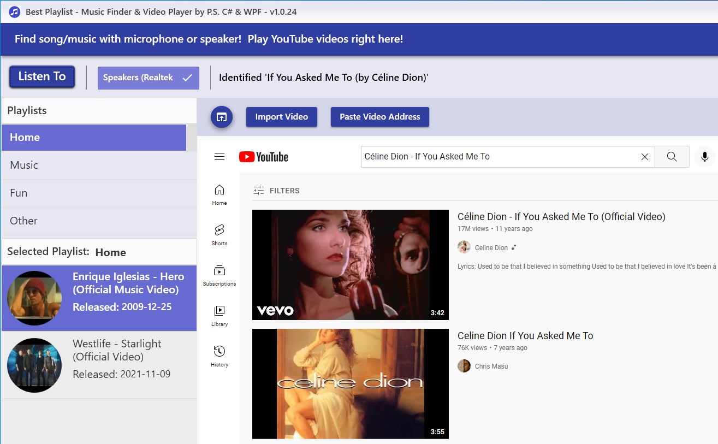Click the search magnifier icon
718x444 pixels.
pos(672,157)
